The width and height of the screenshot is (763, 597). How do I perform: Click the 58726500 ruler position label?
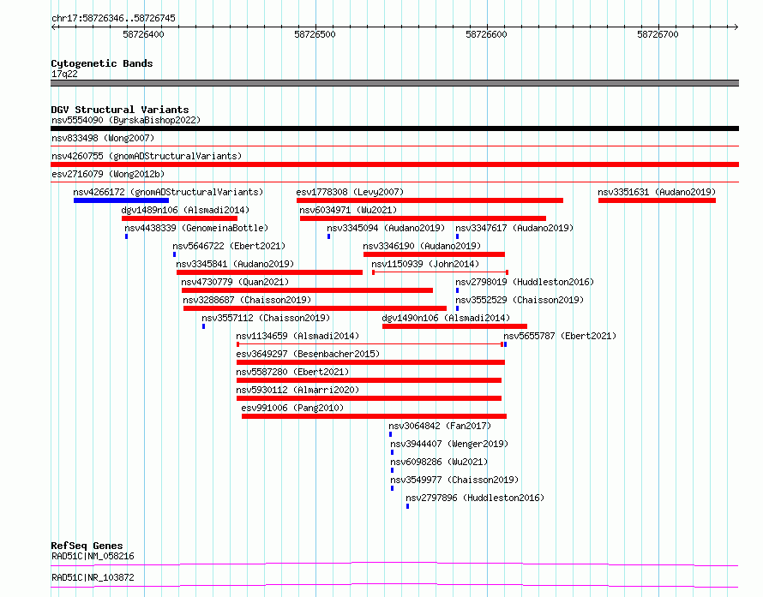pos(315,34)
